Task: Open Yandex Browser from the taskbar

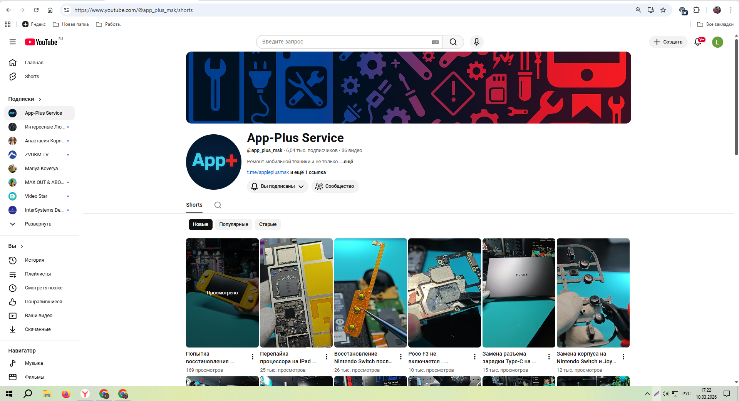Action: (85, 394)
